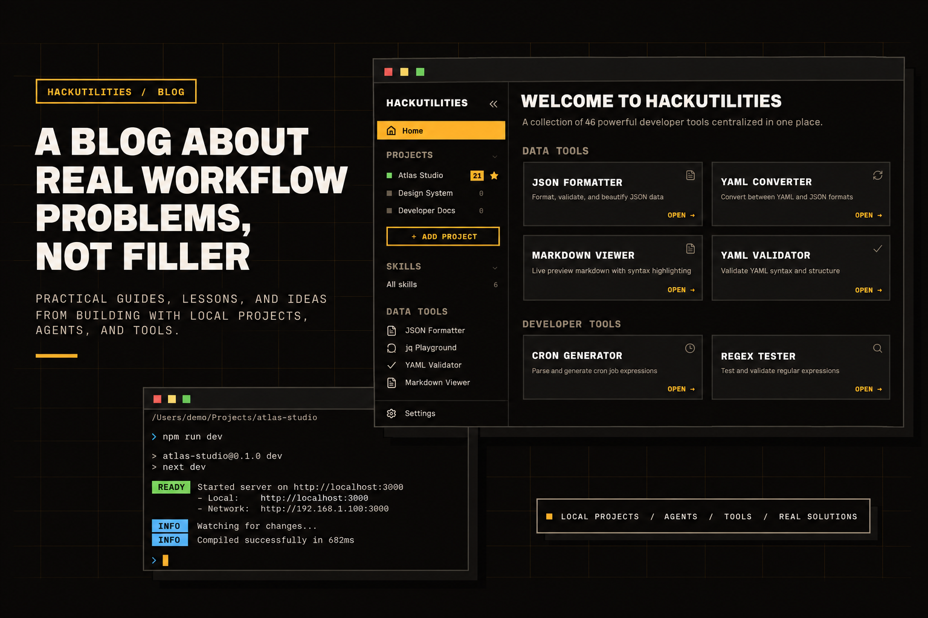
Task: Click the red dot on the HackUtilities window
Action: click(x=388, y=72)
